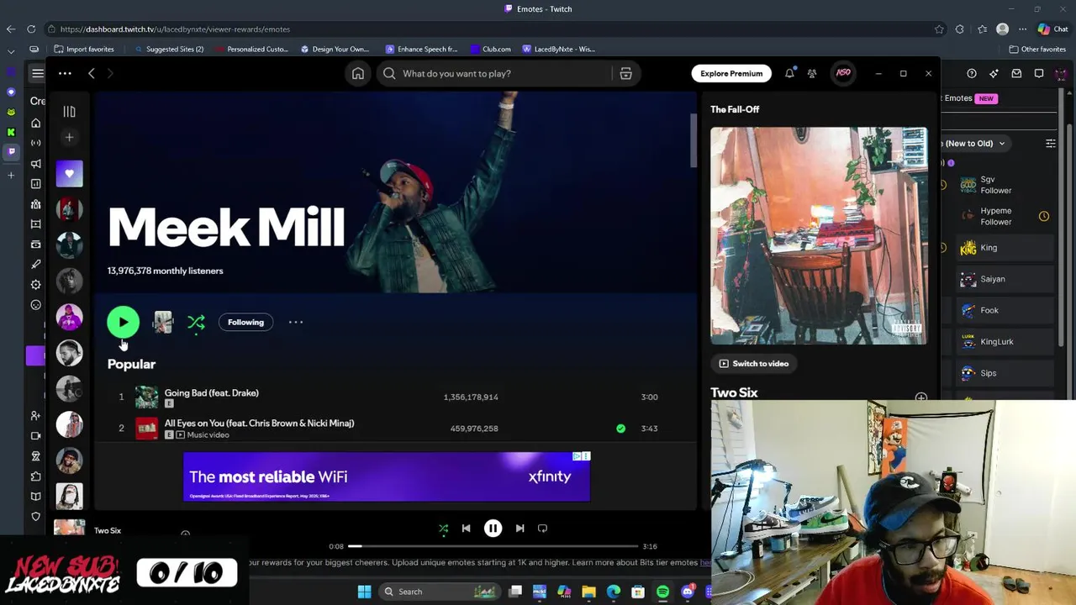Open the Twitch help question mark icon
This screenshot has height=605, width=1076.
[x=972, y=74]
